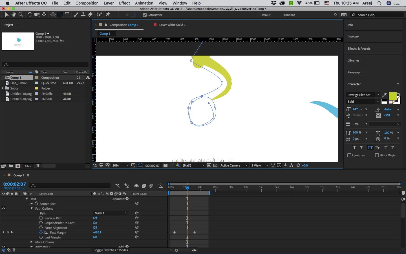
Task: Select the Eraser tool
Action: click(90, 14)
